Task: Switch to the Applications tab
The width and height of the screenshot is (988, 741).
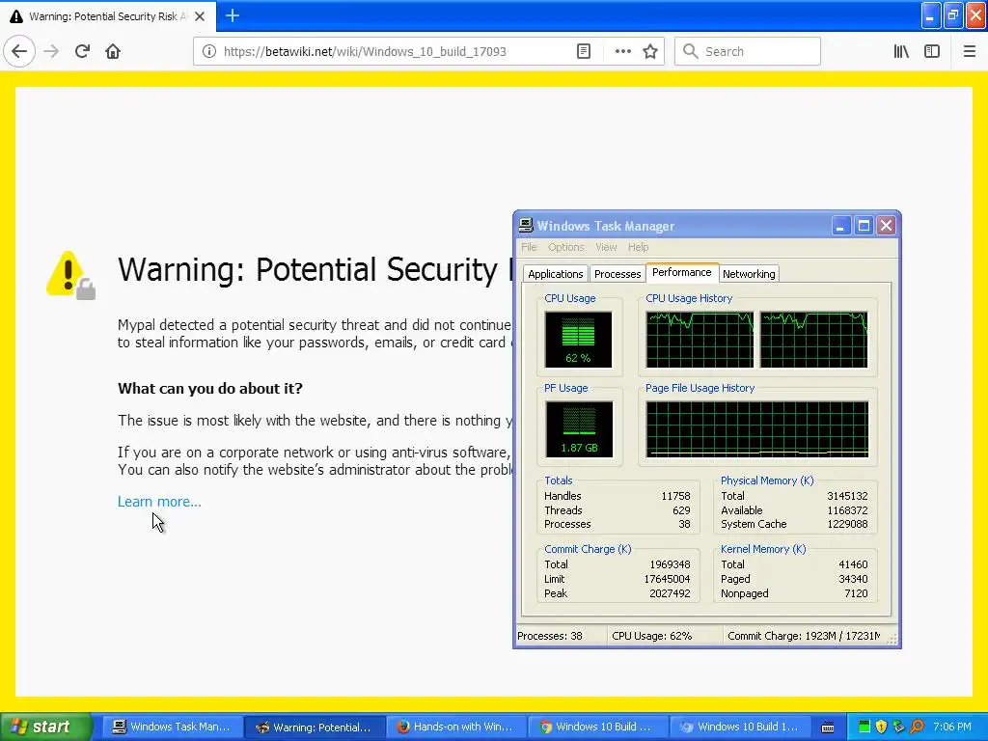Action: click(x=555, y=274)
